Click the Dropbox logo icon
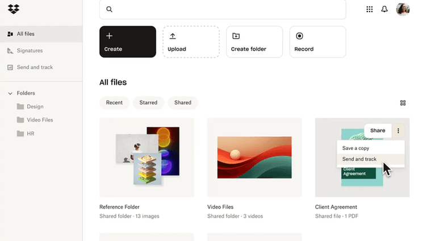Image resolution: width=426 pixels, height=241 pixels. tap(14, 9)
